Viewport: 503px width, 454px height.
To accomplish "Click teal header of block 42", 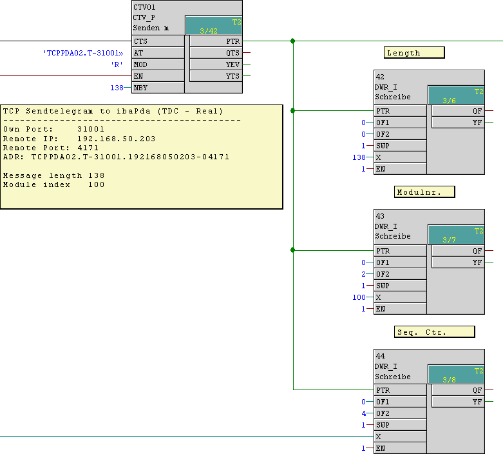I will 456,95.
